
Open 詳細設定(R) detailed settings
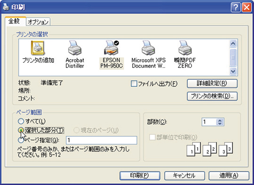(x=212, y=83)
